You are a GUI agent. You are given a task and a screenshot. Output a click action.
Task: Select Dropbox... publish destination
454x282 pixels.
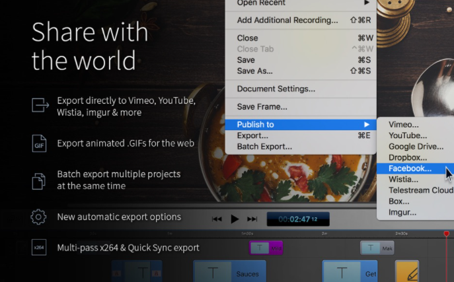tap(415, 157)
